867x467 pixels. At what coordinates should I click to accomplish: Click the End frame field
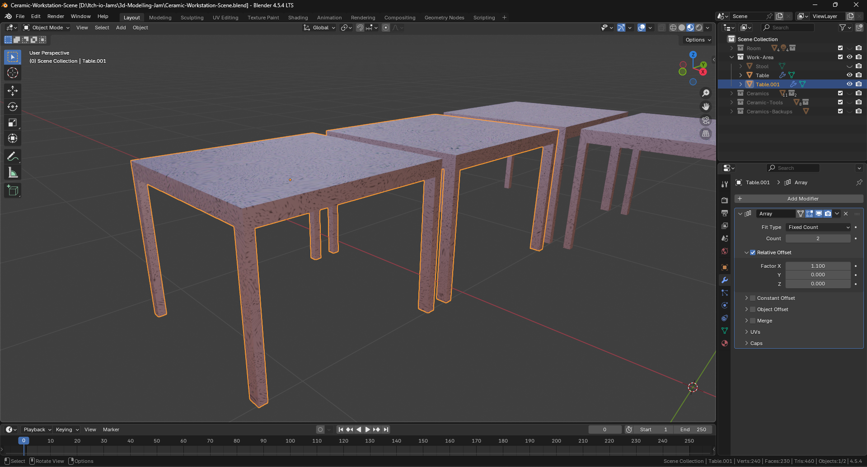tap(693, 430)
